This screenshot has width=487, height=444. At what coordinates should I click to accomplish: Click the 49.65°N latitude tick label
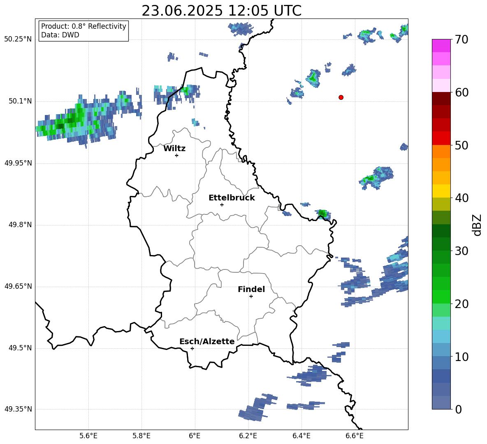(x=18, y=286)
